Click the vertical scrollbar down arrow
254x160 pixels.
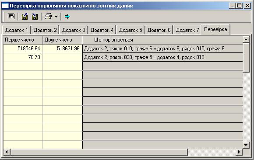click(246, 145)
